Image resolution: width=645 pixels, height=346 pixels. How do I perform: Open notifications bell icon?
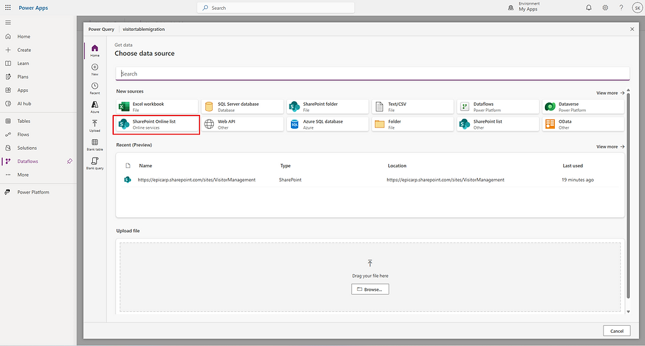coord(588,8)
